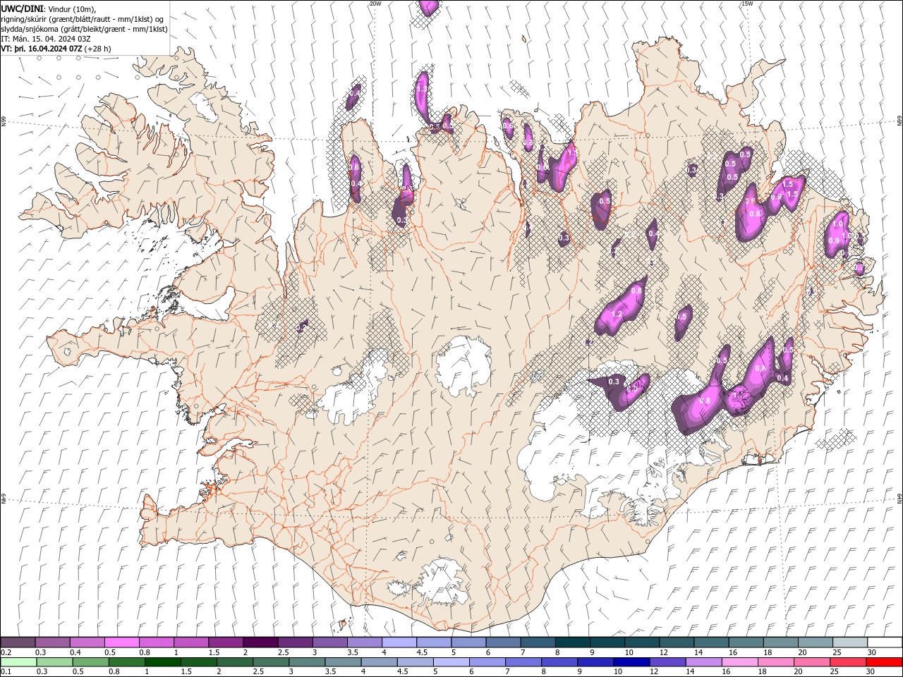
Task: Select the 20W longitude label at top edge
Action: 375,4
